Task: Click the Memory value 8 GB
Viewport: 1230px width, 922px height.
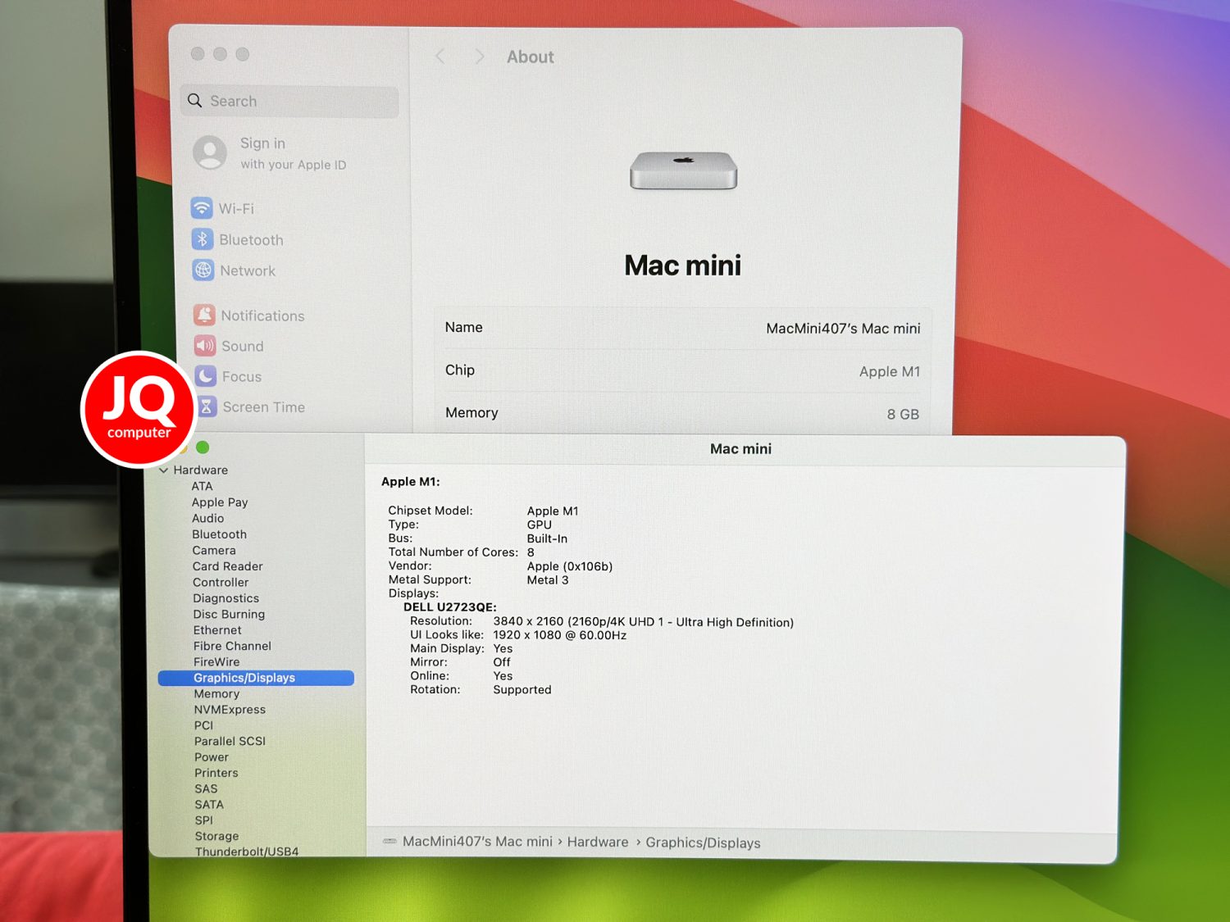Action: pos(903,414)
